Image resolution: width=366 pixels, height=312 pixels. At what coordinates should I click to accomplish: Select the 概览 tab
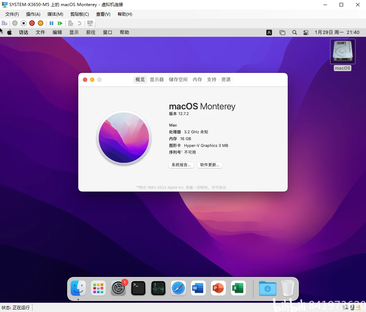click(x=140, y=80)
